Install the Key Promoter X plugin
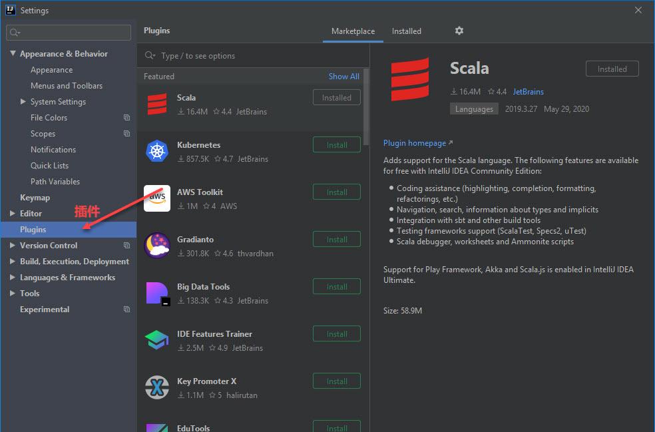 coord(337,381)
